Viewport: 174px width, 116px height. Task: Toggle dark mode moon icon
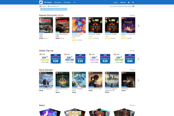[129, 2]
